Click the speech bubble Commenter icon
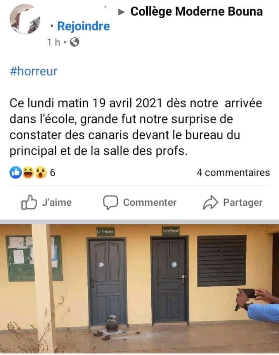 click(x=111, y=203)
